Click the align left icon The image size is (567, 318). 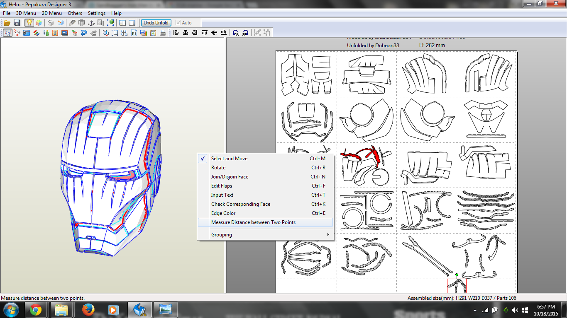176,33
